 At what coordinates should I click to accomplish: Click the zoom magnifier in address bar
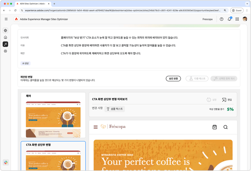225,10
